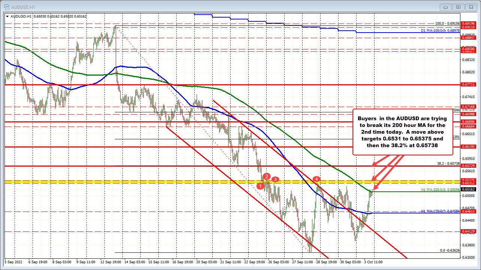Click the 100.0 - 0.69156 Fibonacci label

(x=447, y=23)
